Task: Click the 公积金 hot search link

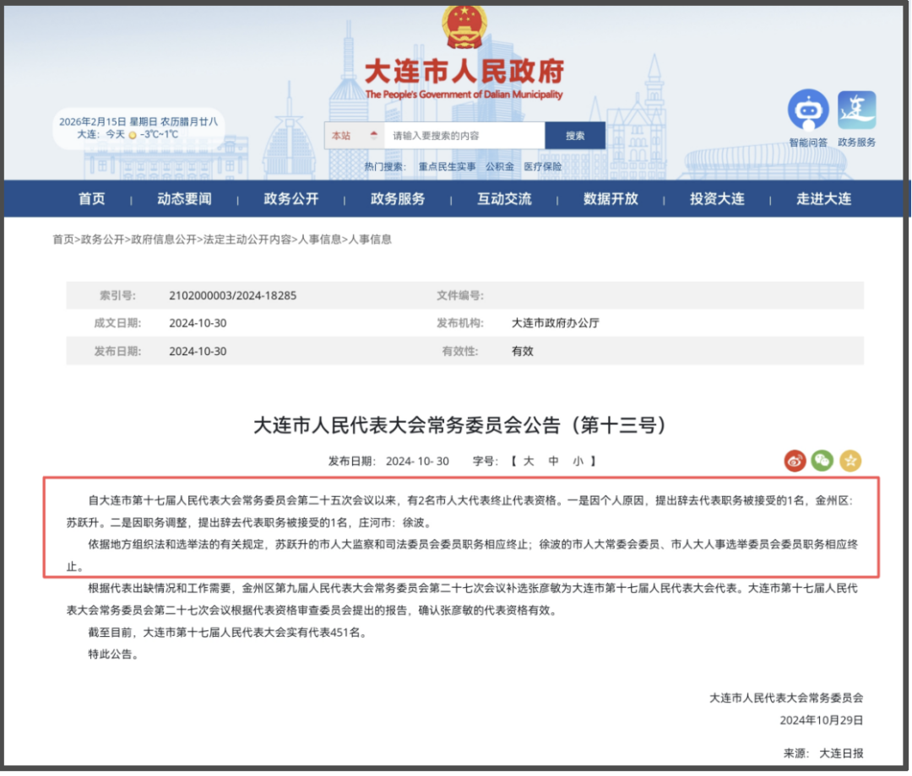Action: 499,167
